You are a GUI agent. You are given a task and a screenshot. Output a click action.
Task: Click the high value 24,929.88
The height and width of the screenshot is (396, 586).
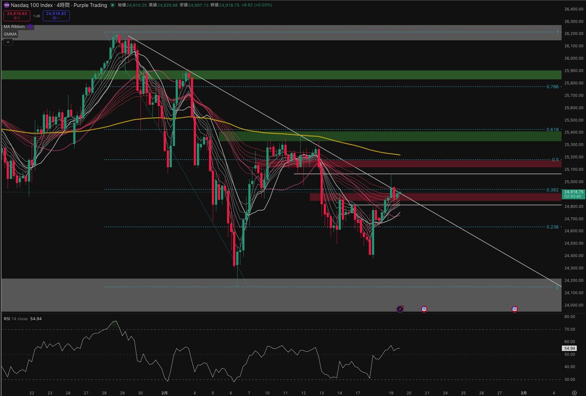pos(168,5)
